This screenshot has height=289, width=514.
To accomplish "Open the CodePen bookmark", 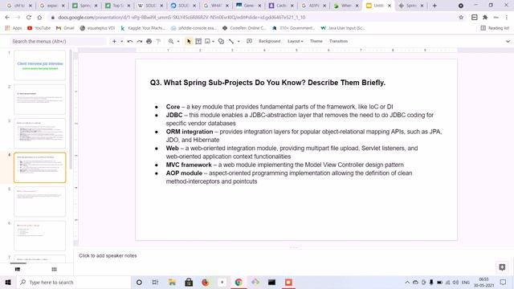I will [244, 28].
